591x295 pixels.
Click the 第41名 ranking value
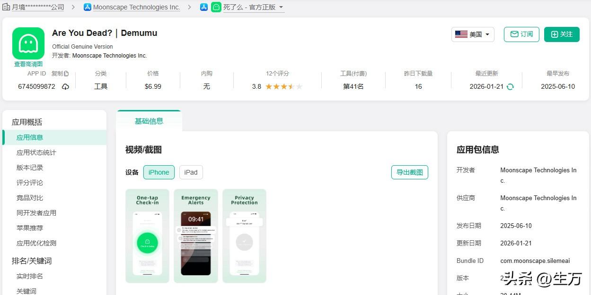click(x=353, y=86)
